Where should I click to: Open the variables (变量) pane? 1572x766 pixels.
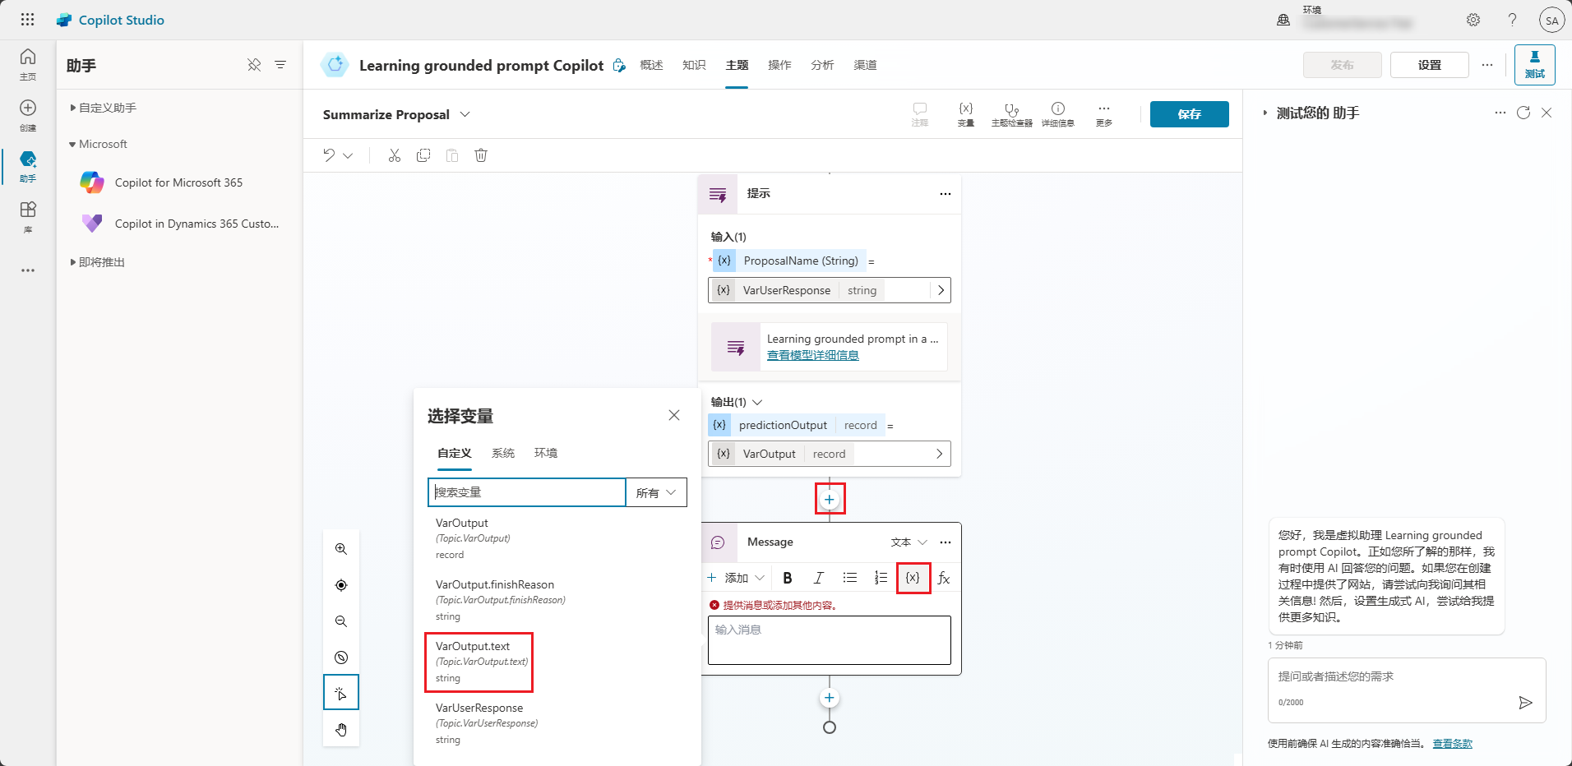pyautogui.click(x=966, y=114)
